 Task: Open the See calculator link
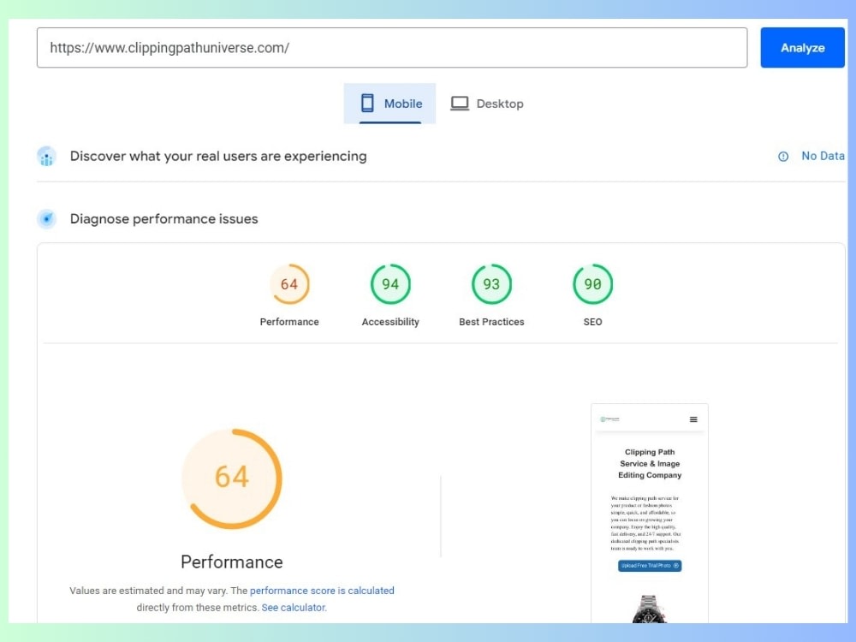(294, 608)
